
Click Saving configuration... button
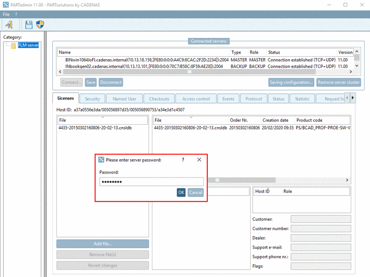(291, 82)
